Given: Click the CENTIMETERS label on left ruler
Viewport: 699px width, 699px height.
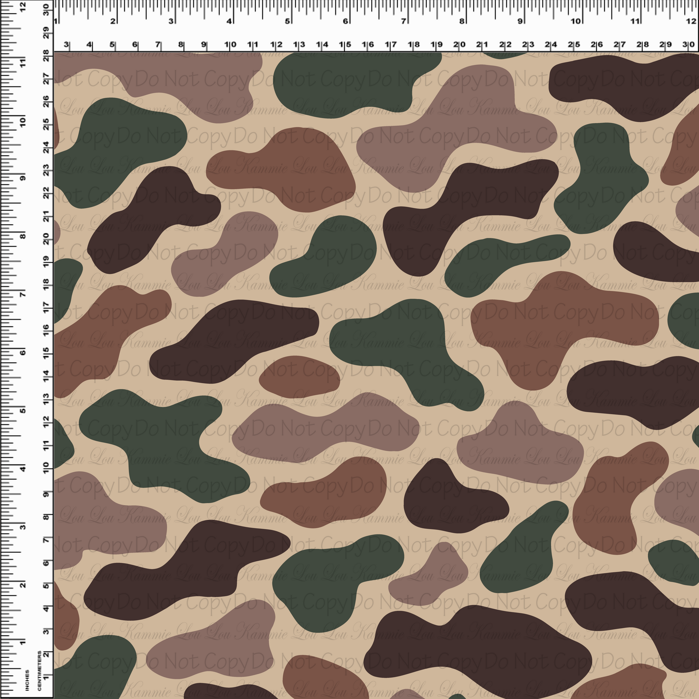Looking at the screenshot, I should 40,670.
